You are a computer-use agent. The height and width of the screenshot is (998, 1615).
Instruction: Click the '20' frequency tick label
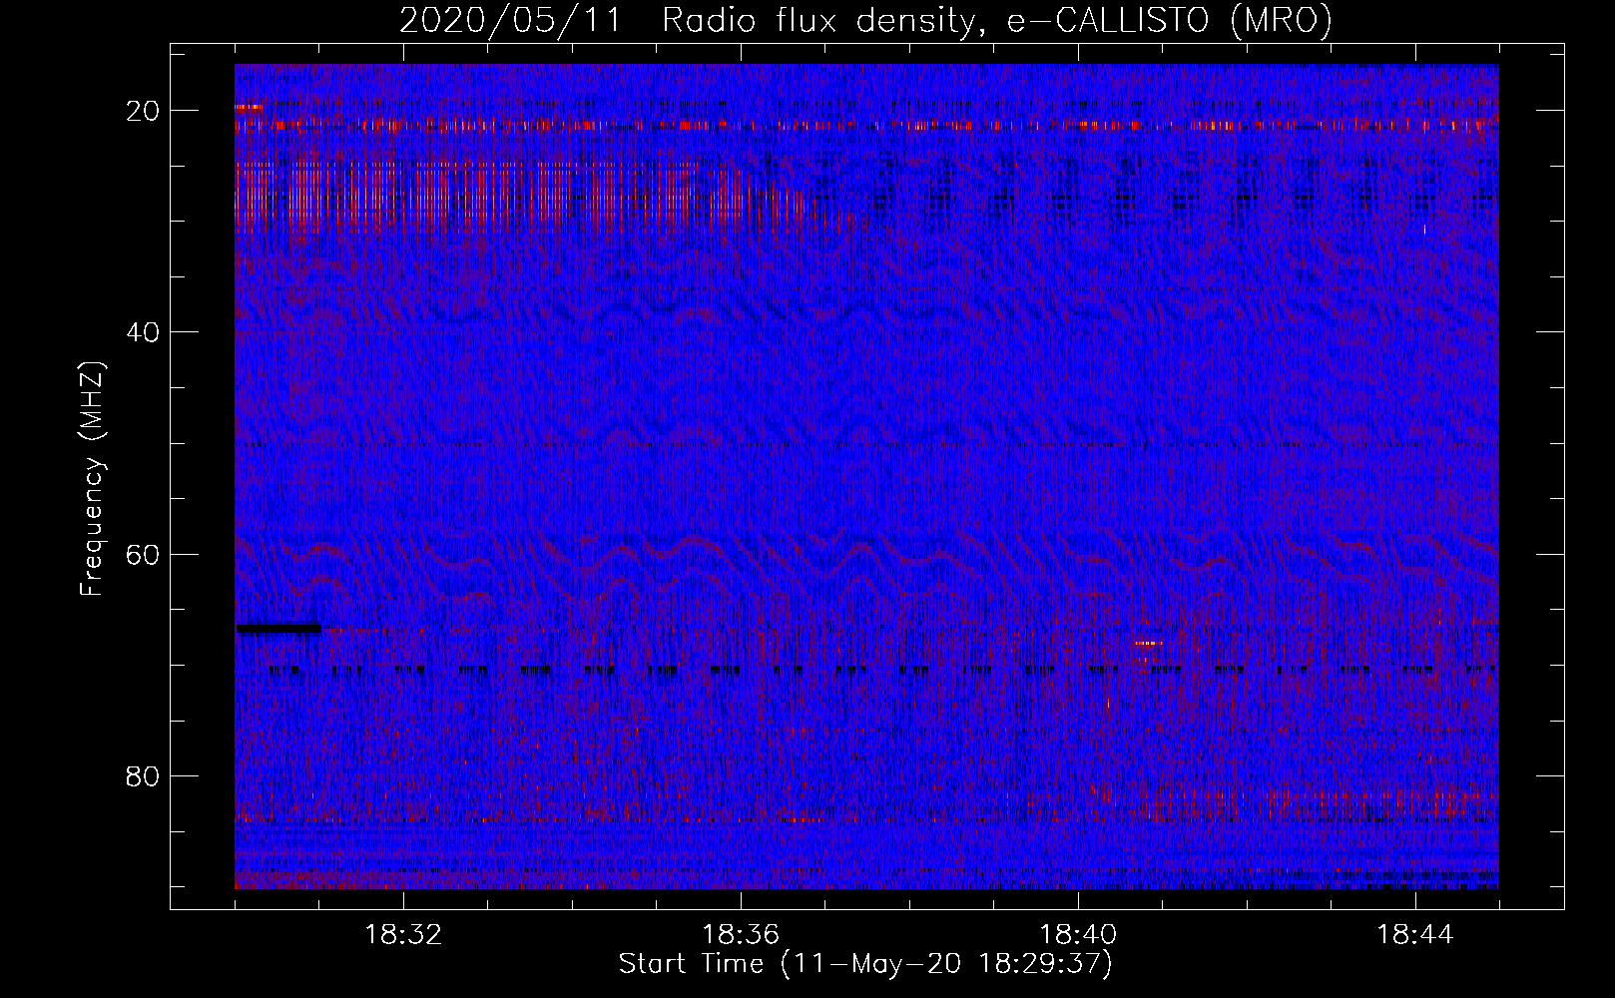coord(143,111)
